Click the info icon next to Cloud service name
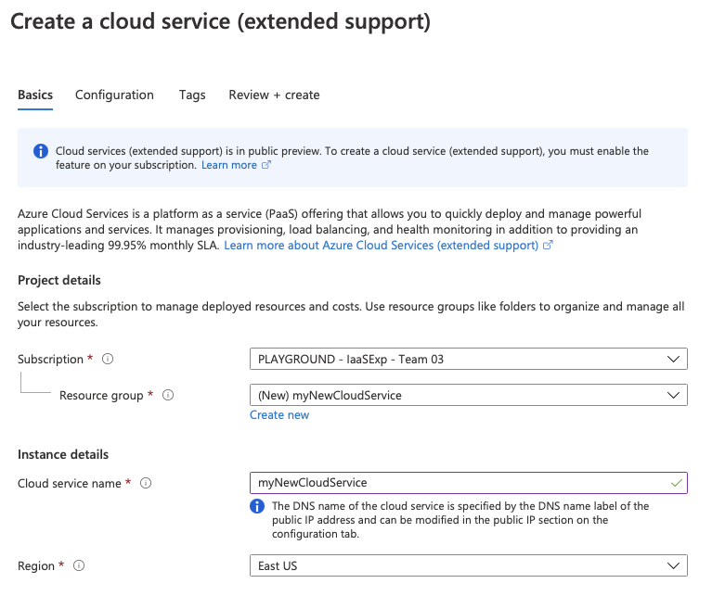Viewport: 712px width, 596px height. pyautogui.click(x=146, y=483)
